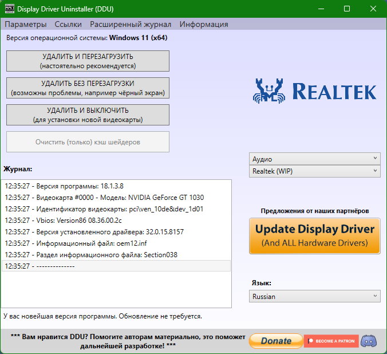Click the orange Update Display Driver banner
Image resolution: width=387 pixels, height=354 pixels.
click(x=315, y=235)
